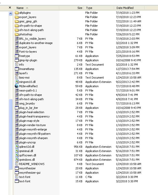Click the qdirect2d.dll file icon

pyautogui.click(x=17, y=147)
